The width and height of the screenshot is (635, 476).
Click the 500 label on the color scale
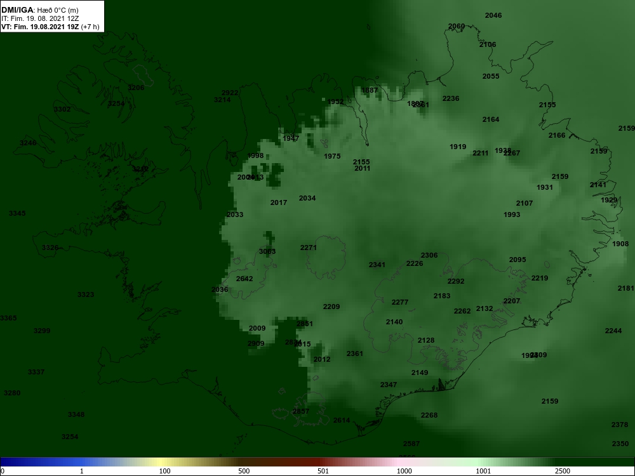[244, 471]
